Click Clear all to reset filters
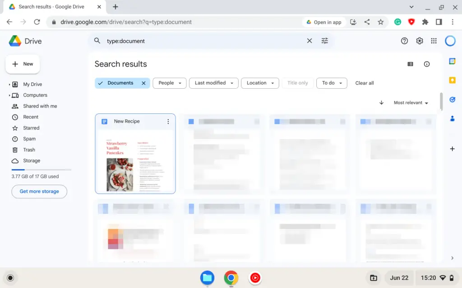Screen dimensions: 462x288 coord(364,83)
